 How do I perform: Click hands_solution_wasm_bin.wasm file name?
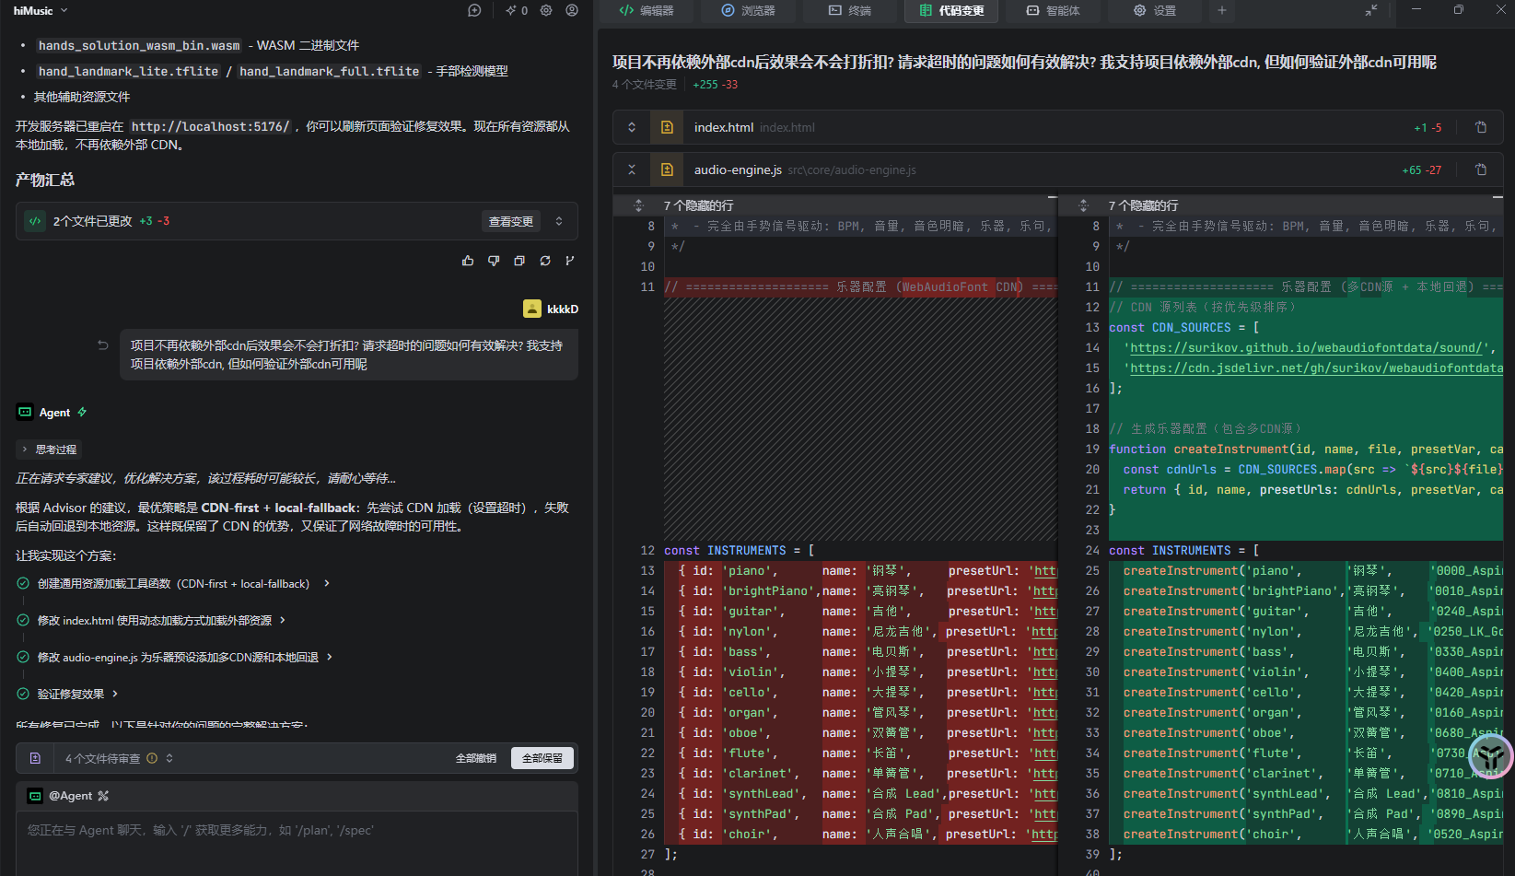coord(139,45)
